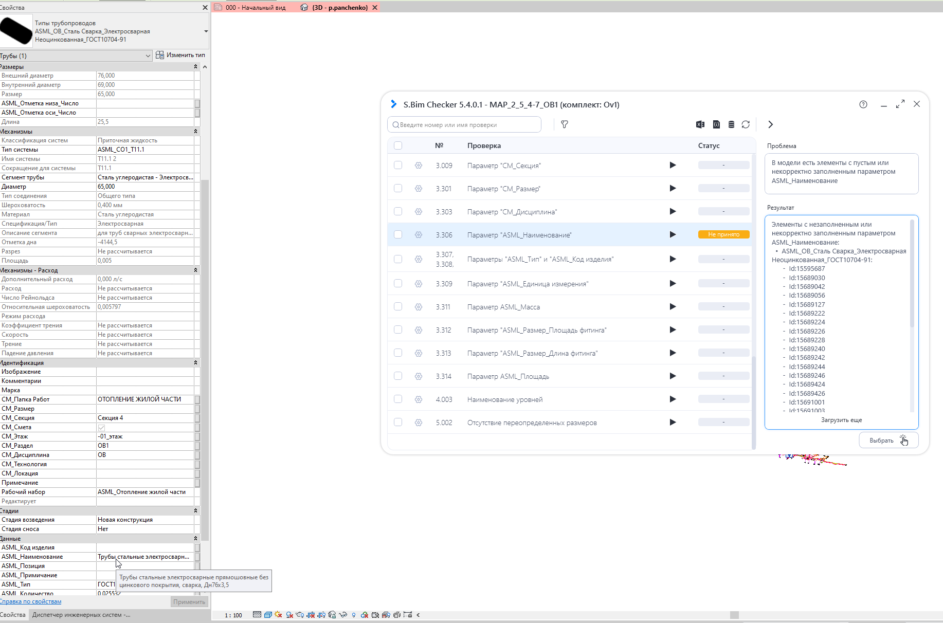The width and height of the screenshot is (943, 623).
Task: Open the Свойства tab at bottom
Action: click(x=13, y=615)
